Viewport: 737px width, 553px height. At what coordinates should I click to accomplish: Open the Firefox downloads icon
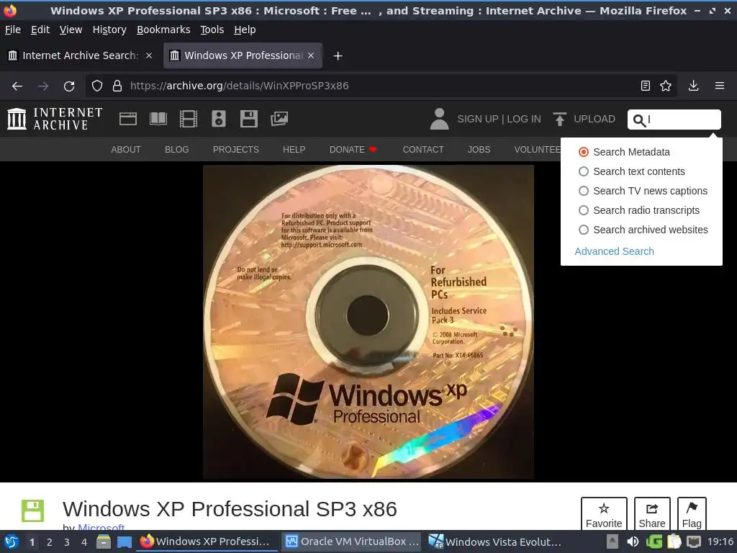[x=693, y=86]
